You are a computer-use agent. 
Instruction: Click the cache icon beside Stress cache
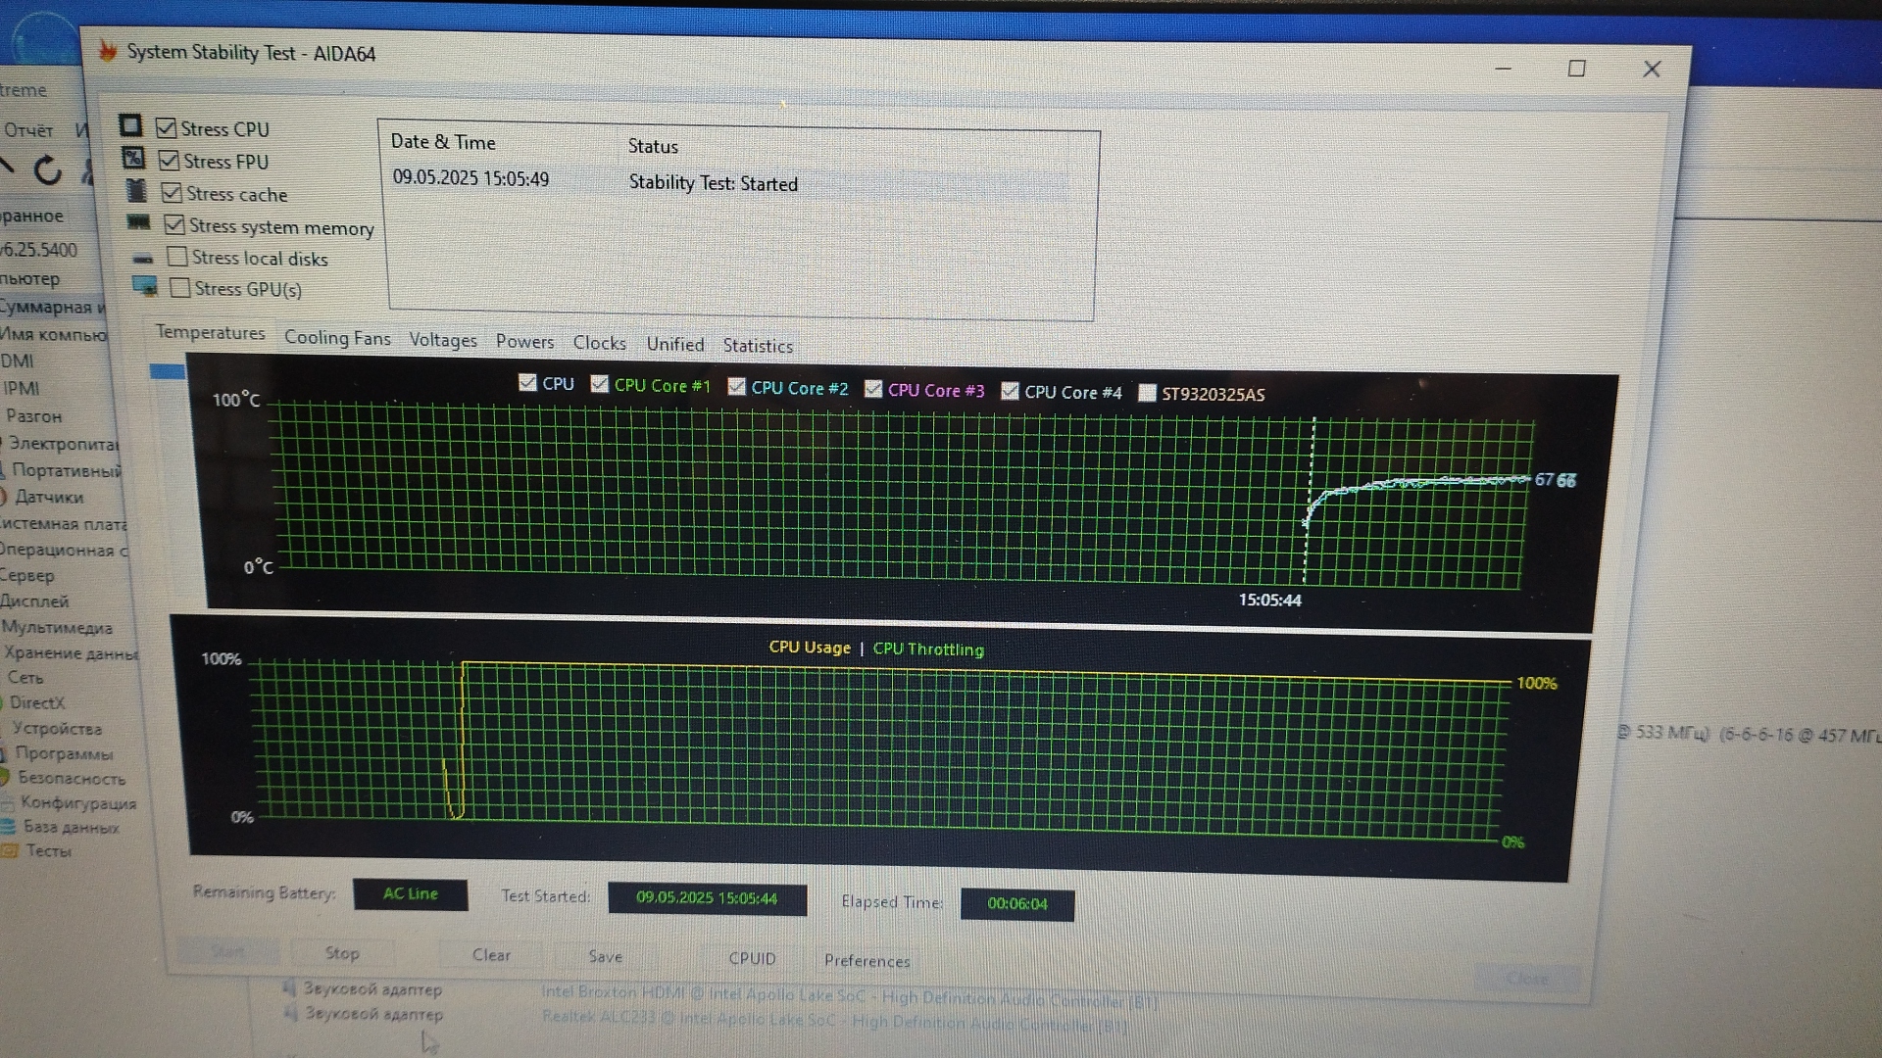[x=136, y=190]
